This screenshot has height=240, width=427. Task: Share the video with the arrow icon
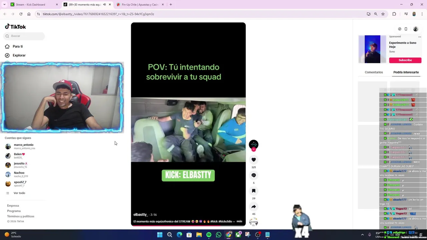254,206
